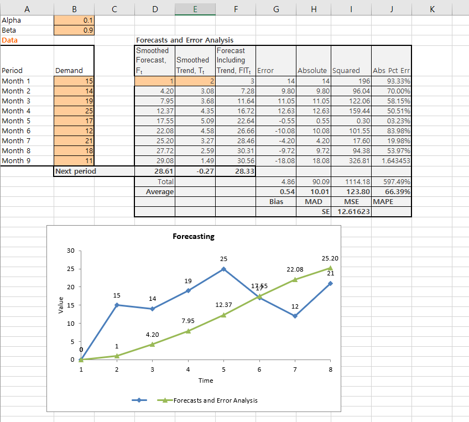Select column header K
Viewport: 469px width, 422px height.
pyautogui.click(x=432, y=9)
